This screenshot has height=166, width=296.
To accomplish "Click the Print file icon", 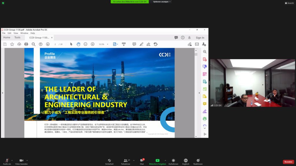I will [x=26, y=44].
